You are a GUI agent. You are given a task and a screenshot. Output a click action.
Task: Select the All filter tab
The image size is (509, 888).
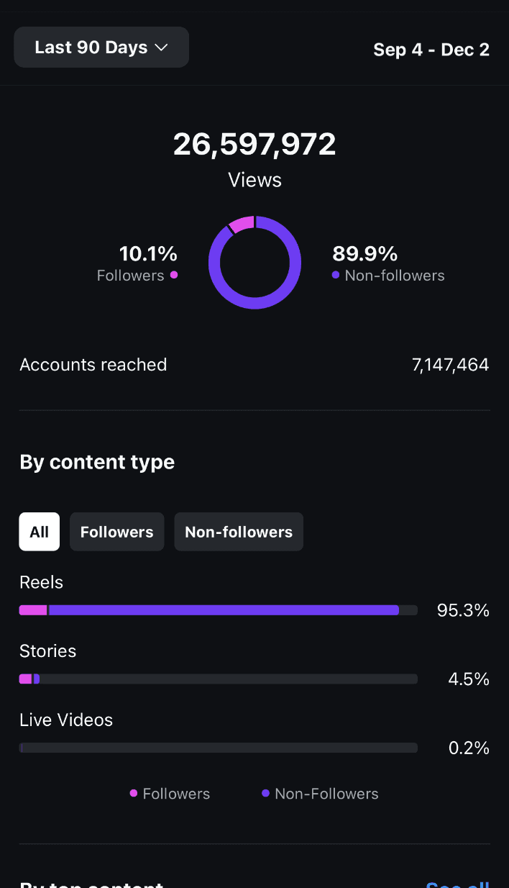[x=39, y=532]
